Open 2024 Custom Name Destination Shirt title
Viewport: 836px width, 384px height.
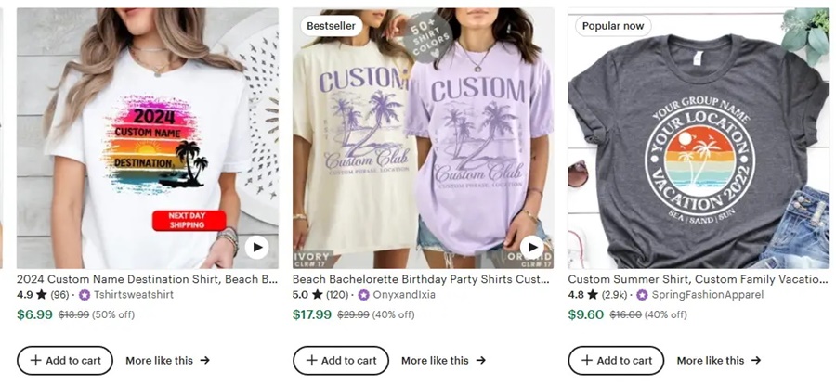pyautogui.click(x=147, y=278)
